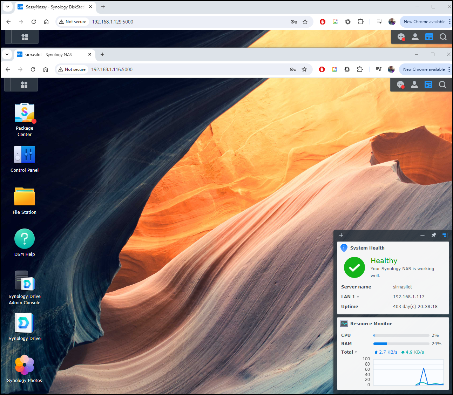The image size is (453, 395).
Task: Click widget panel dock-side icon
Action: pos(445,235)
